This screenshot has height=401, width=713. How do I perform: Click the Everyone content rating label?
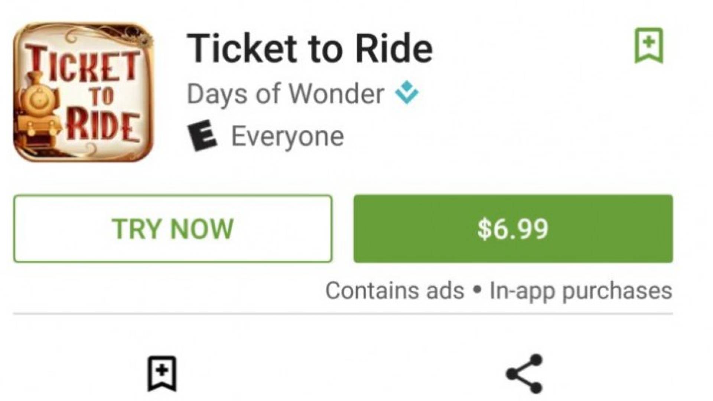click(x=287, y=137)
